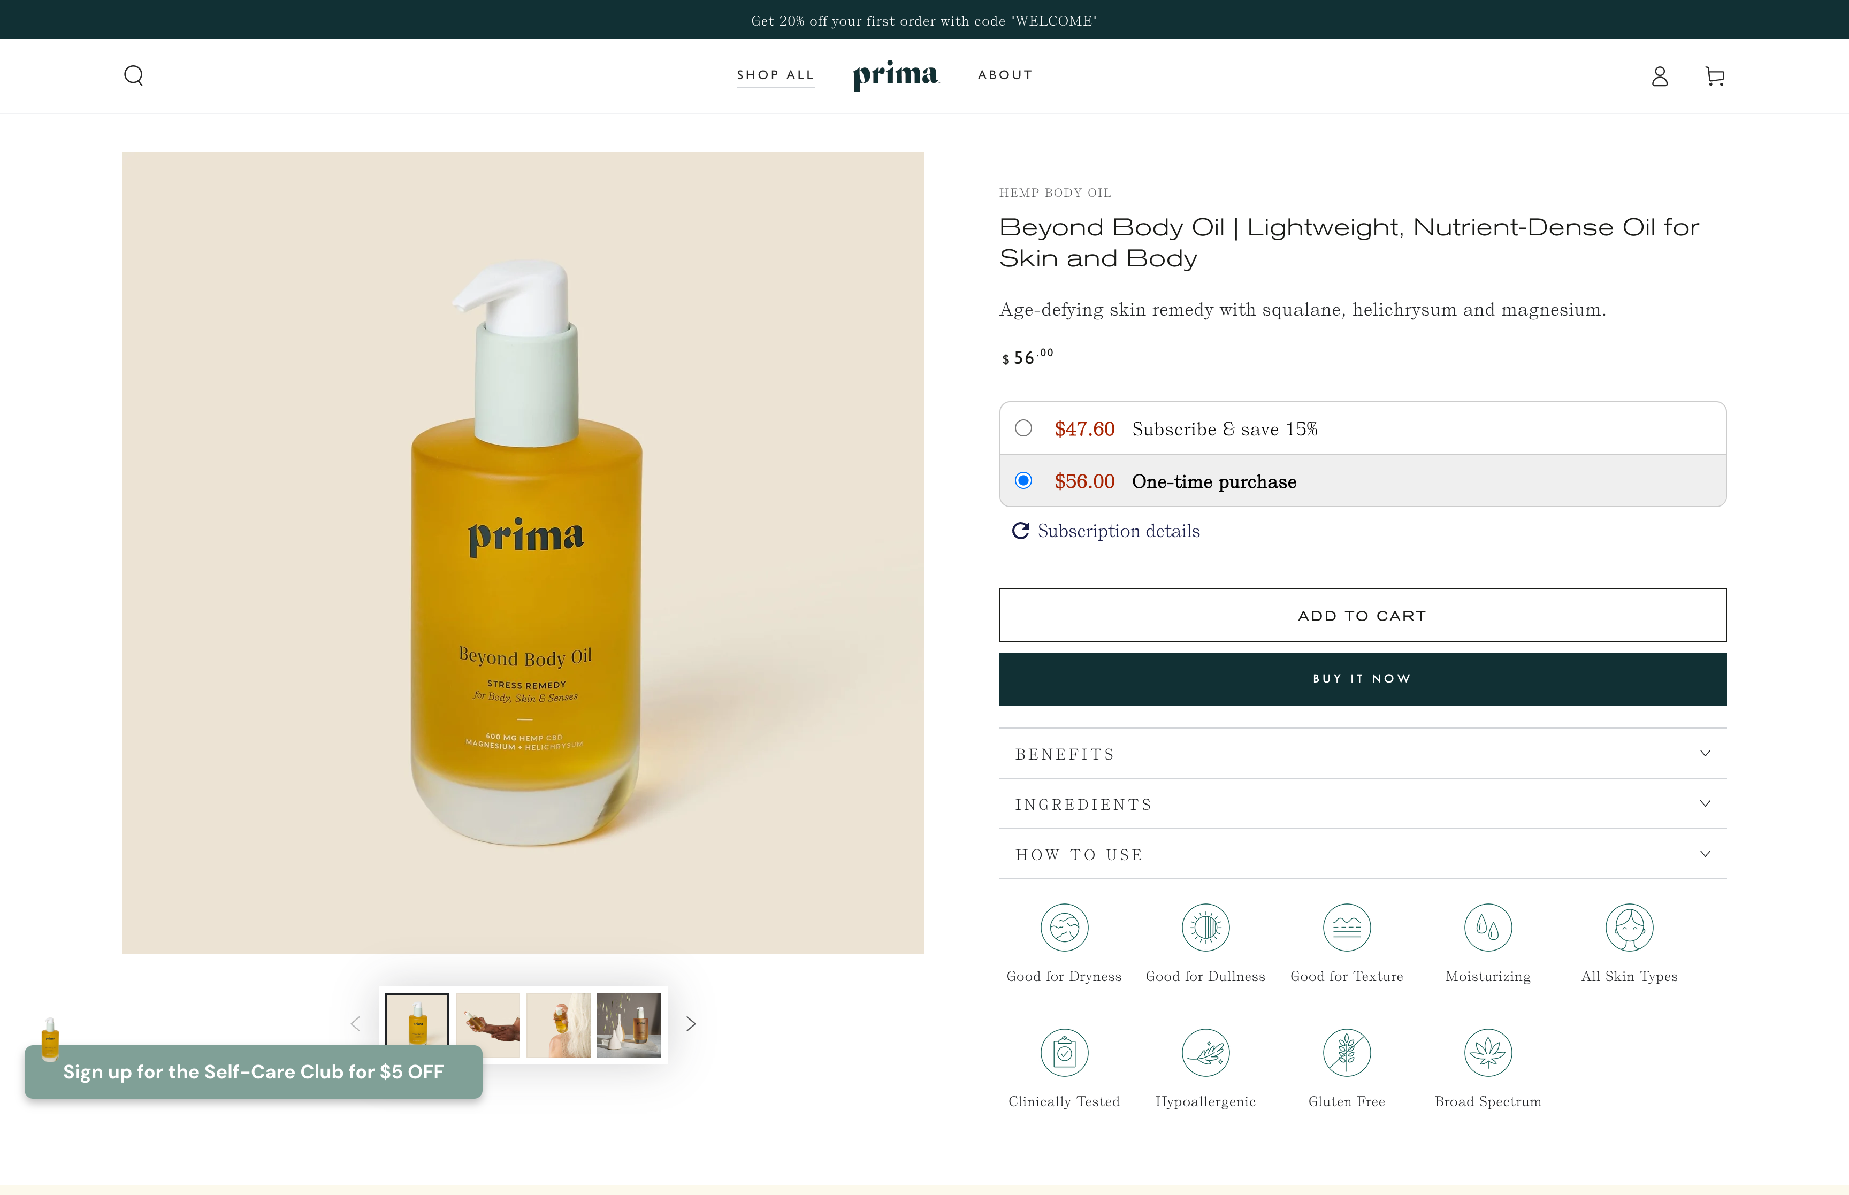Open the ABOUT page

coord(1005,75)
